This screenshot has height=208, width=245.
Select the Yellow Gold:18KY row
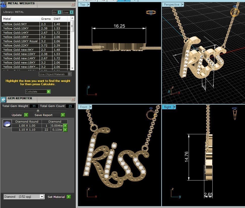(x=36, y=37)
